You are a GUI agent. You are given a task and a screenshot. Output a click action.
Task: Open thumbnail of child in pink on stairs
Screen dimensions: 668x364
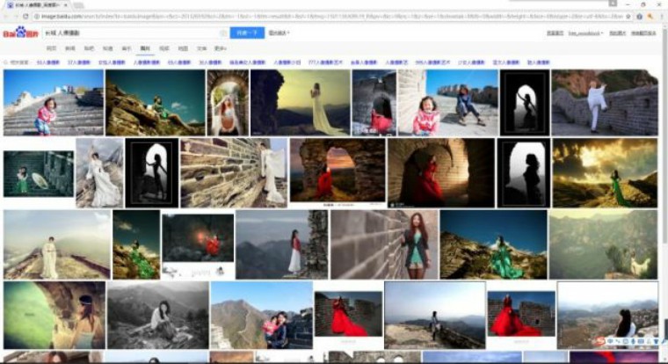(54, 103)
